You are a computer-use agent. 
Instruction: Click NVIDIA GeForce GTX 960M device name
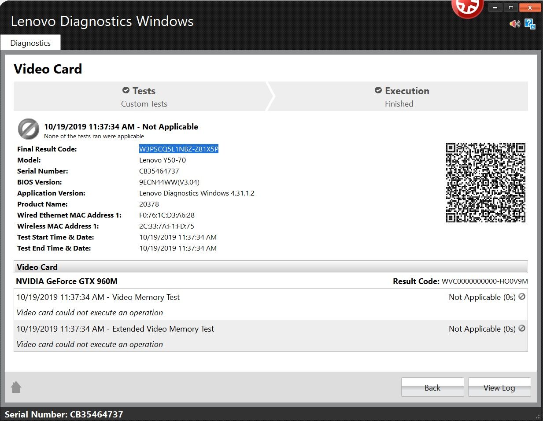coord(66,281)
